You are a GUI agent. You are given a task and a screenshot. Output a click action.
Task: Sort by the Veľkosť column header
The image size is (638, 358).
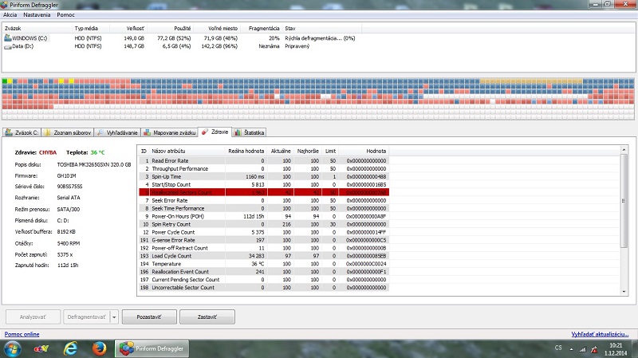[129, 29]
